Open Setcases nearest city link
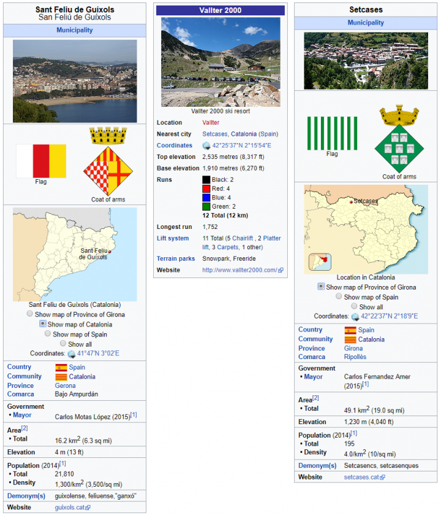This screenshot has height=515, width=441. pyautogui.click(x=214, y=134)
